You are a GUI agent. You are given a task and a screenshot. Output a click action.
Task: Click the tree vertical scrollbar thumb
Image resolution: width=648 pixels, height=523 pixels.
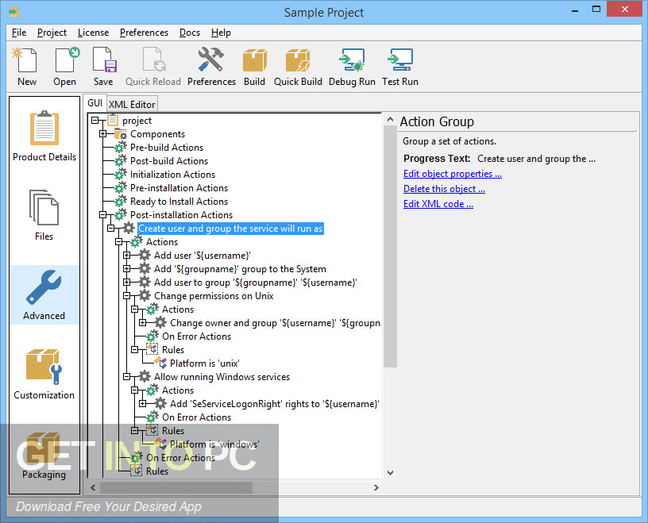point(390,246)
